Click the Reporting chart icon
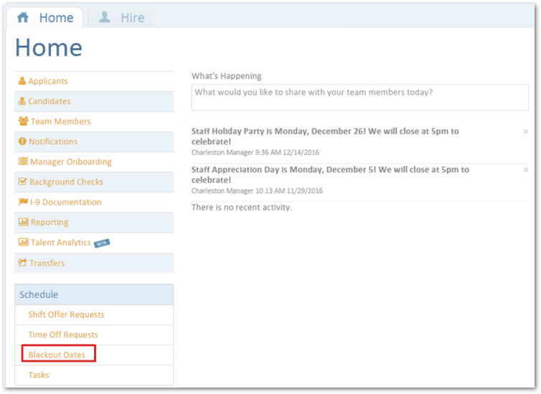The height and width of the screenshot is (394, 541). [x=23, y=222]
